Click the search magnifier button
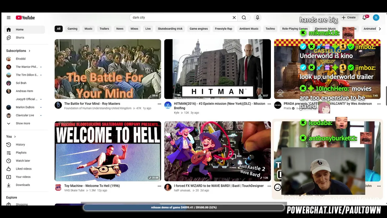This screenshot has width=387, height=218. tap(244, 18)
